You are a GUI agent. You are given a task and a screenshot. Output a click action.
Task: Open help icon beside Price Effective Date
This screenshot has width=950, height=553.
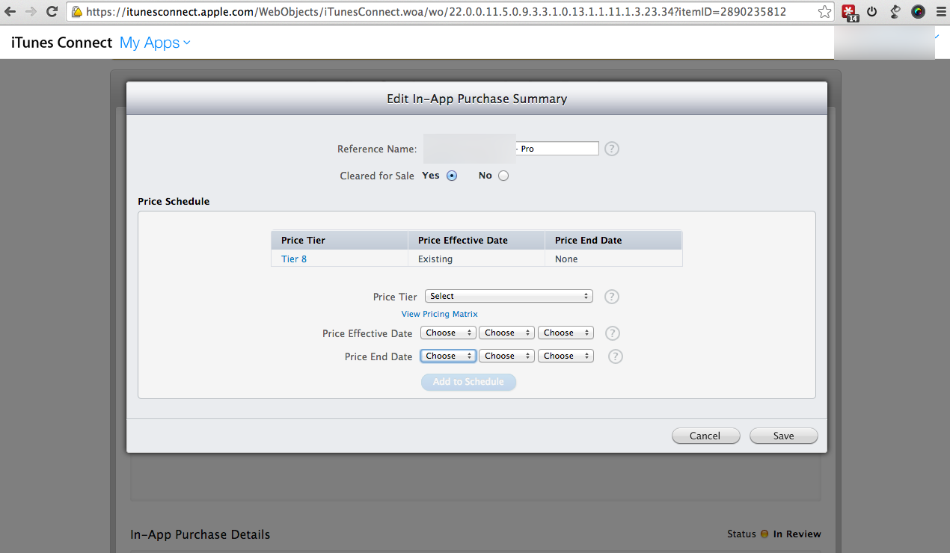[612, 333]
